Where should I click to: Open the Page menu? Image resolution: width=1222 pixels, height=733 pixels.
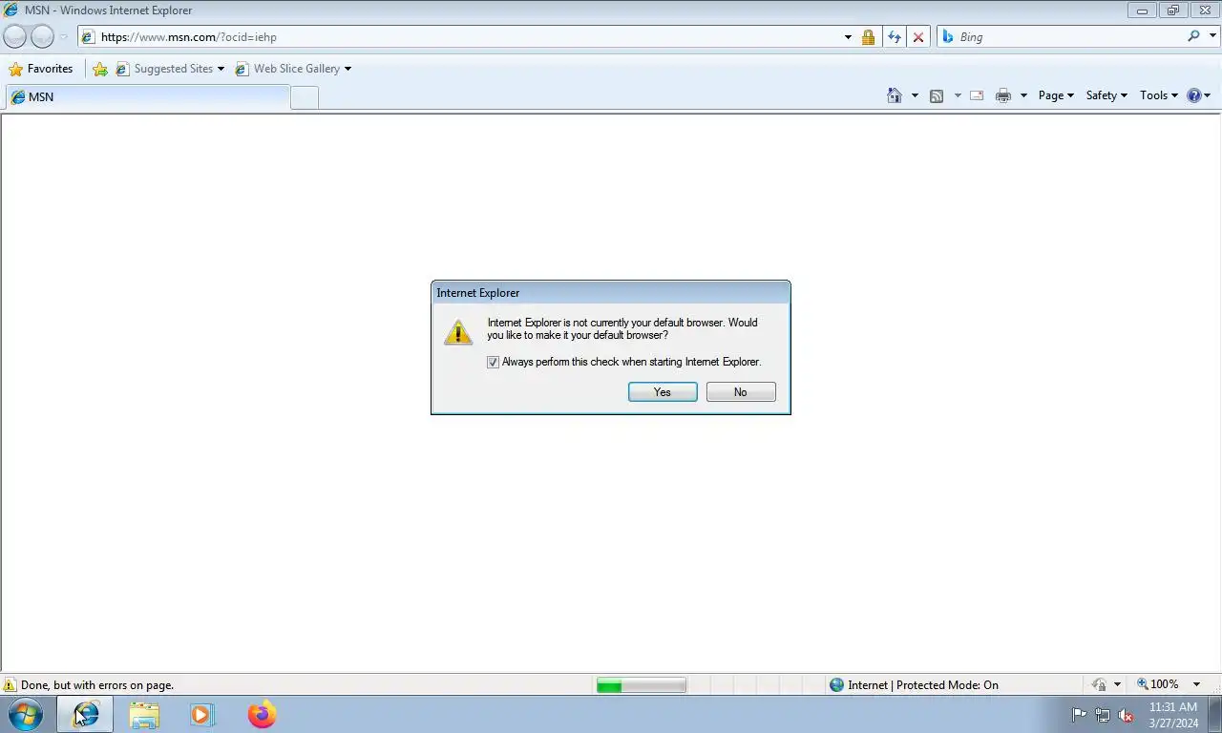coord(1056,95)
